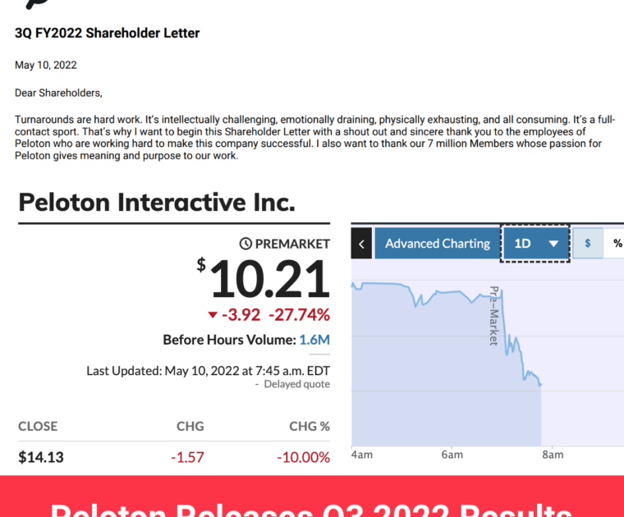Image resolution: width=624 pixels, height=517 pixels.
Task: Click the Peloton Interactive Inc. heading
Action: (x=157, y=202)
